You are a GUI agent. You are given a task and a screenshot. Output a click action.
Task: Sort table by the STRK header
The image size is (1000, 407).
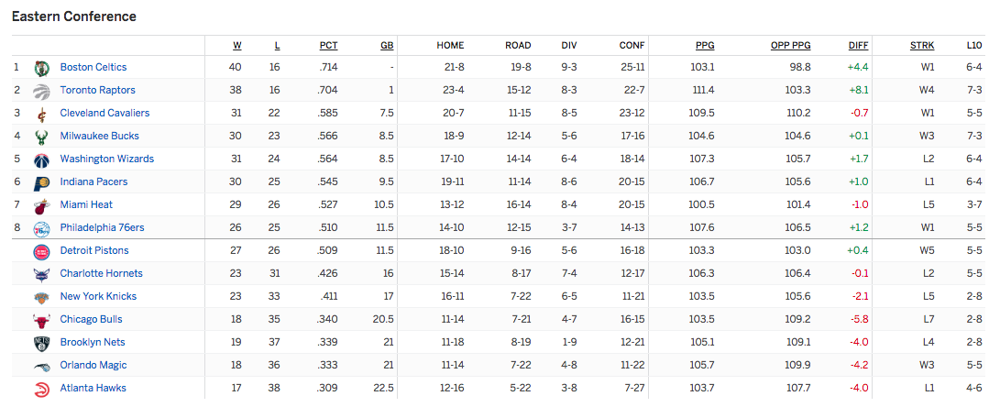pos(922,45)
